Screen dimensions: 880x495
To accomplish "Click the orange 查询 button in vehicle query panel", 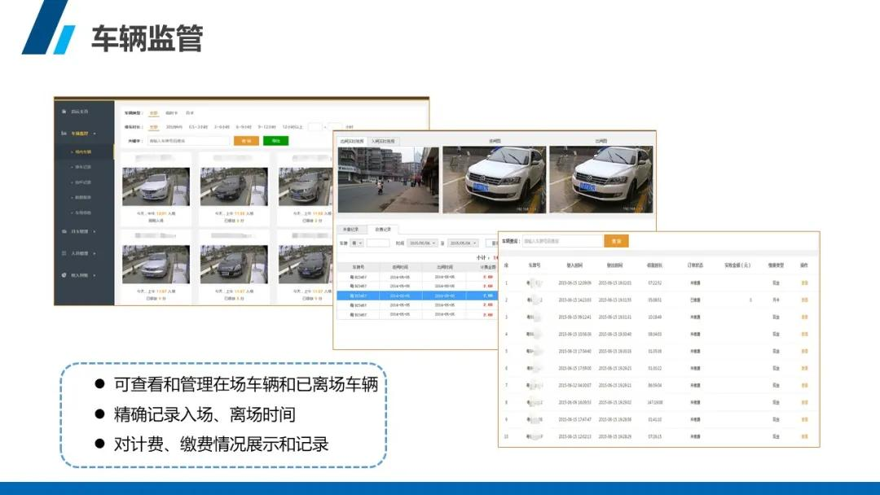I will pos(616,241).
